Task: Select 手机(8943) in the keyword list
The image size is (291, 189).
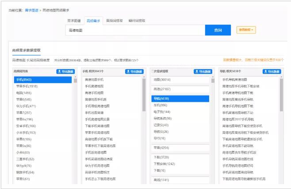Action: [43, 80]
